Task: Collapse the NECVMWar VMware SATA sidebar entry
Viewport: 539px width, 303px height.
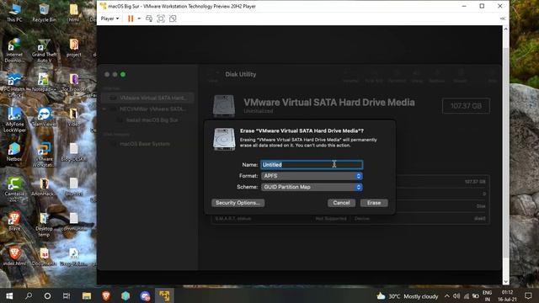Action: pyautogui.click(x=104, y=109)
